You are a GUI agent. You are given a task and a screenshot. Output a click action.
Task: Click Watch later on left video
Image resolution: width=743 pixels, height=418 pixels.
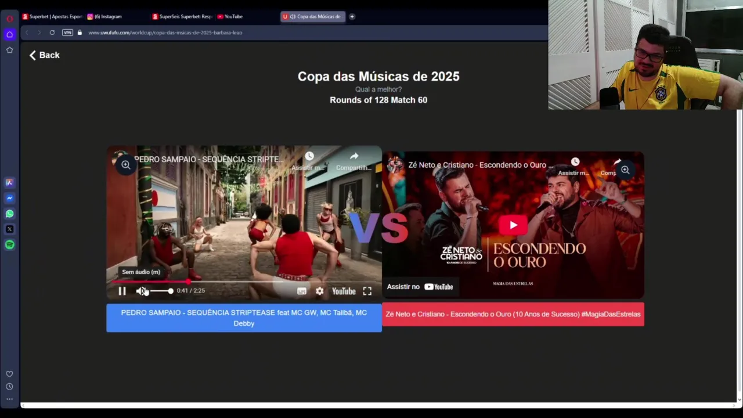(x=309, y=160)
